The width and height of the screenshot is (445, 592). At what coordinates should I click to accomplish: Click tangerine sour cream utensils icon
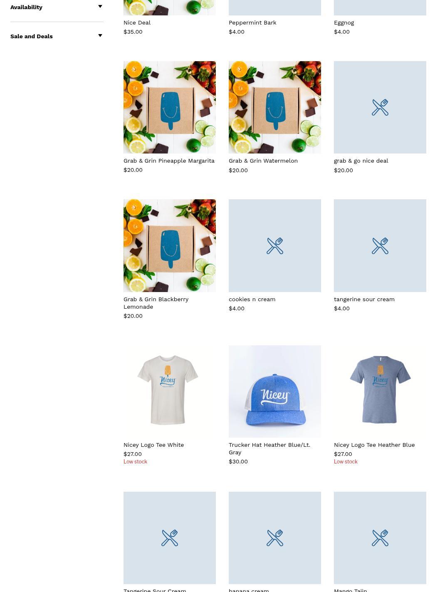380,246
